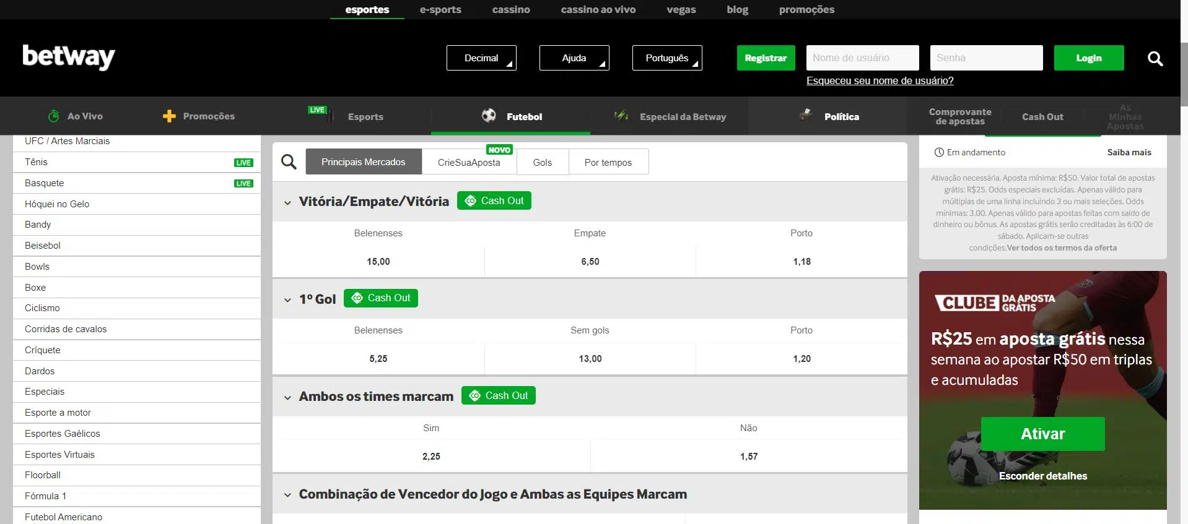This screenshot has width=1188, height=524.
Task: Click Esqueceu seu nome de usuário link
Action: click(x=880, y=80)
